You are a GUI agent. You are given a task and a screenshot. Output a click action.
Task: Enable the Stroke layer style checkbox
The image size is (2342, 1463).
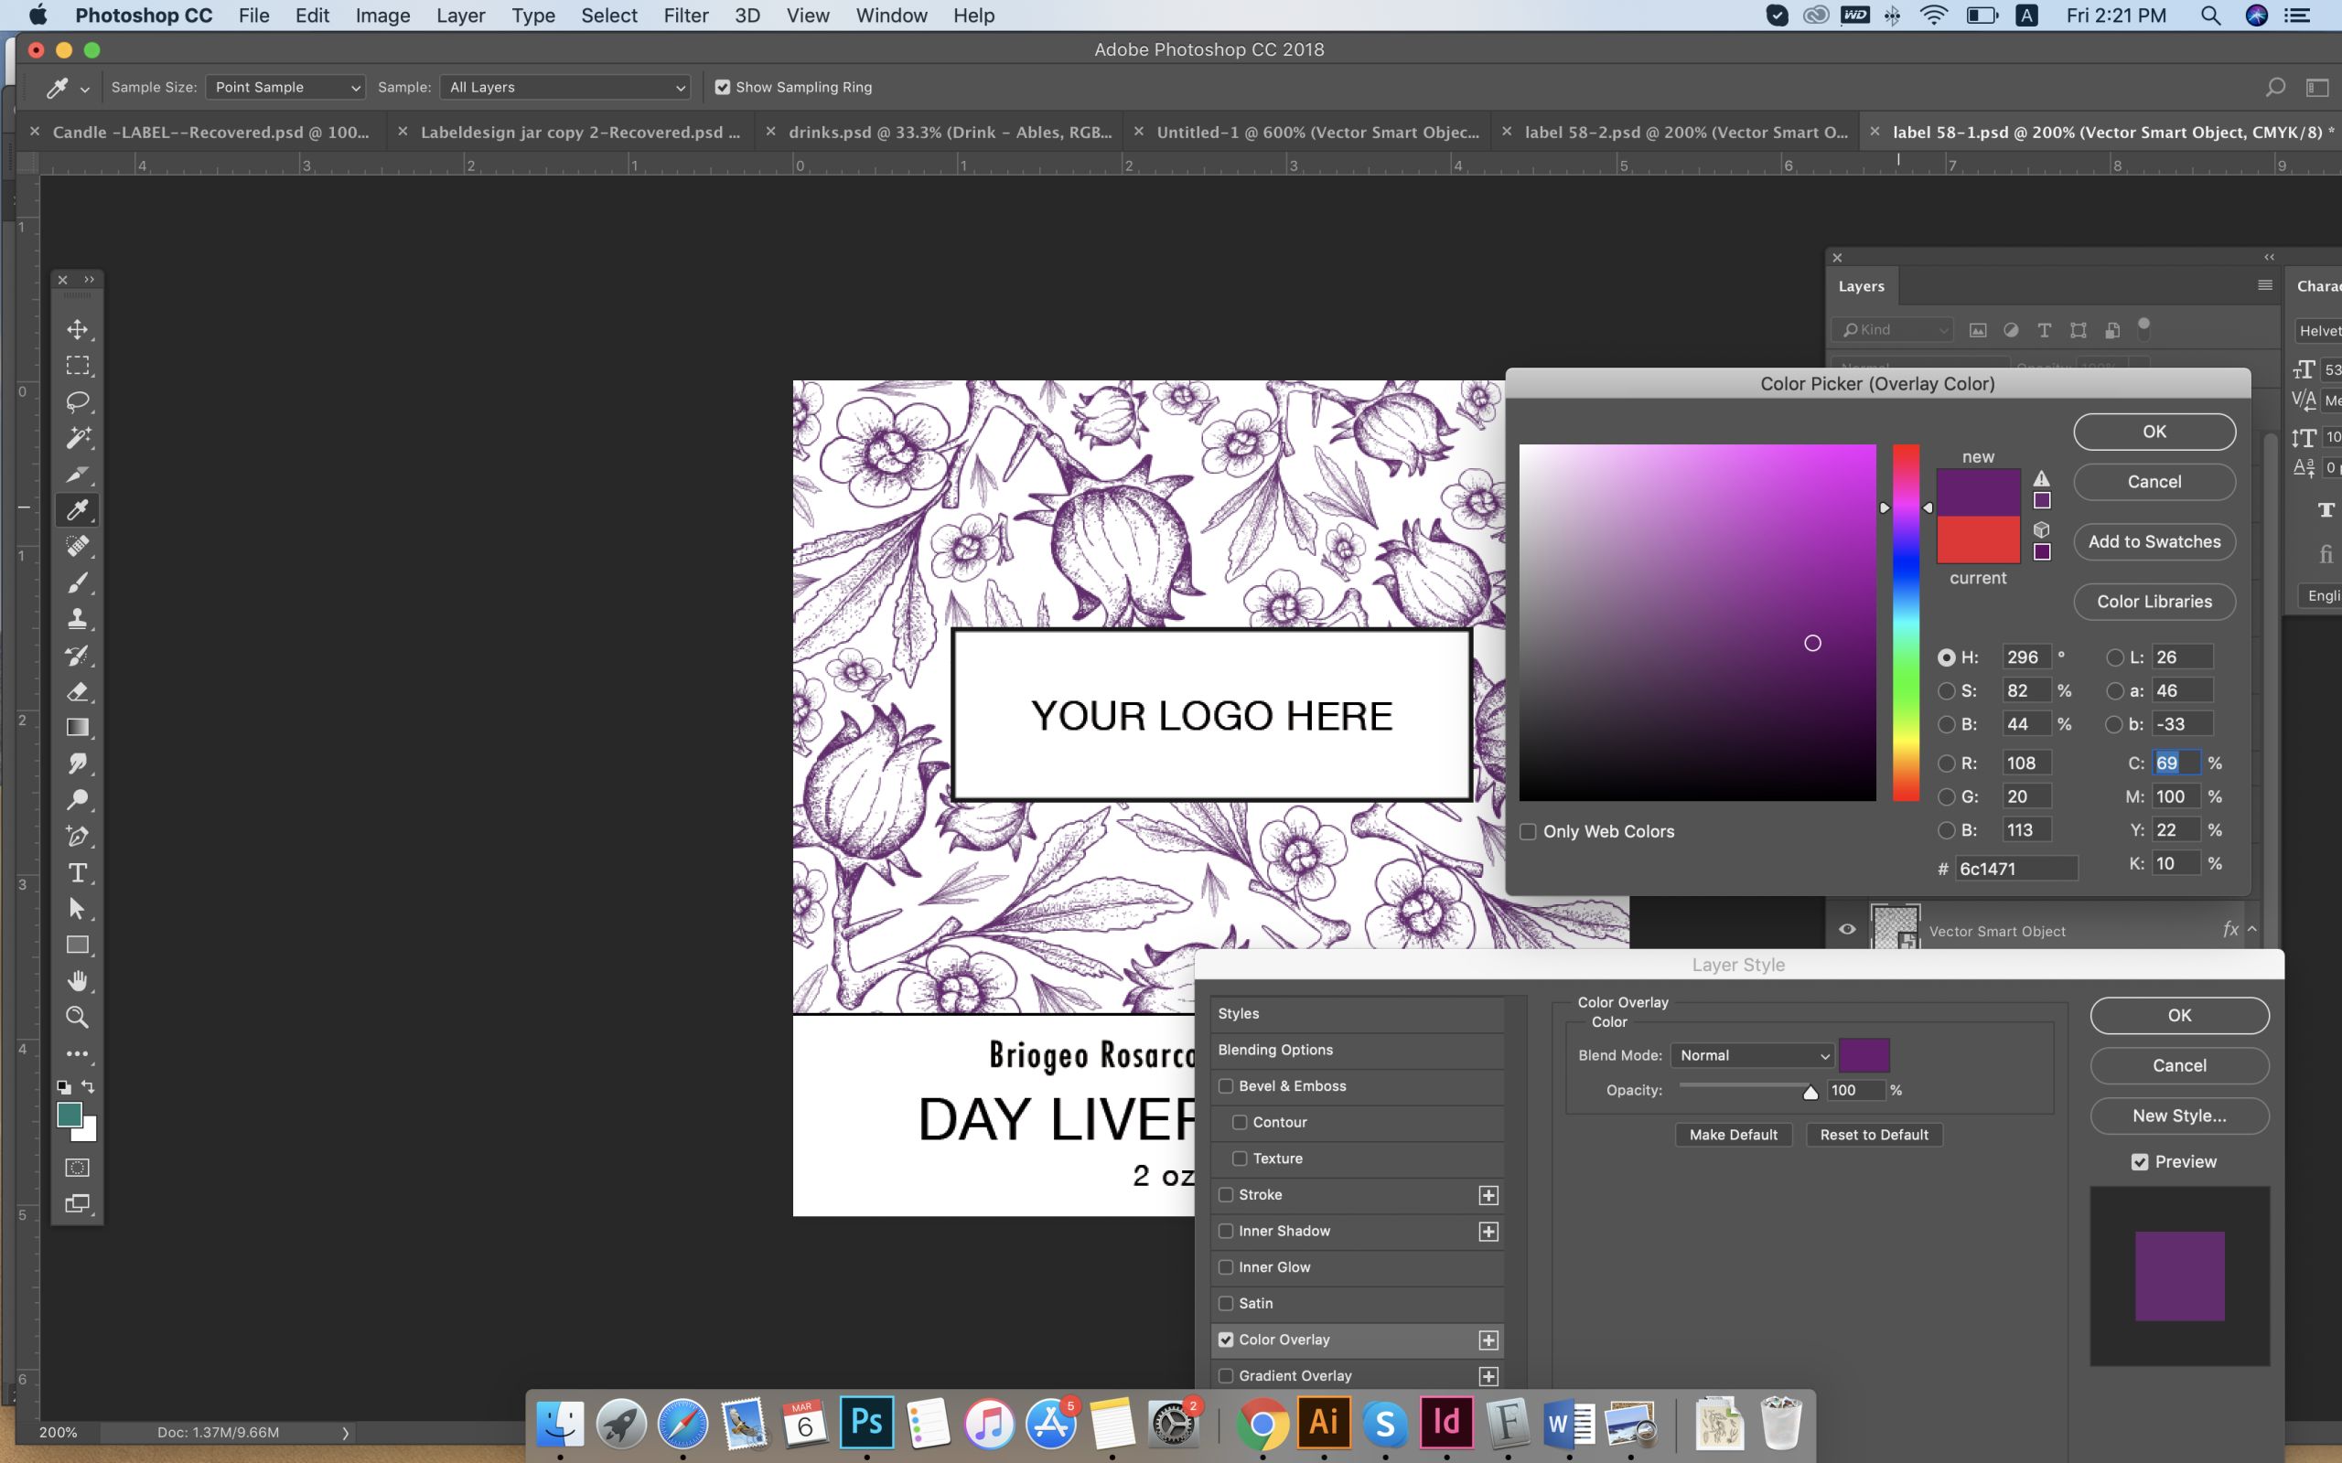pyautogui.click(x=1226, y=1195)
